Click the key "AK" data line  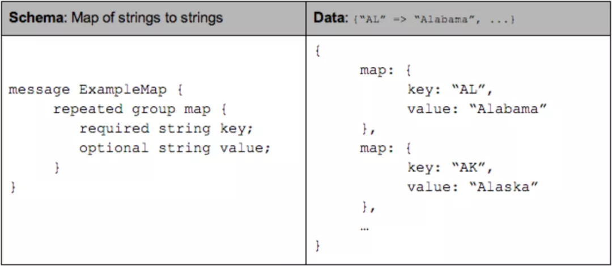point(451,168)
